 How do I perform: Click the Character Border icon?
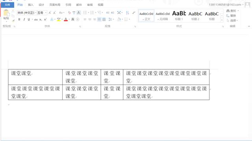pos(79,13)
